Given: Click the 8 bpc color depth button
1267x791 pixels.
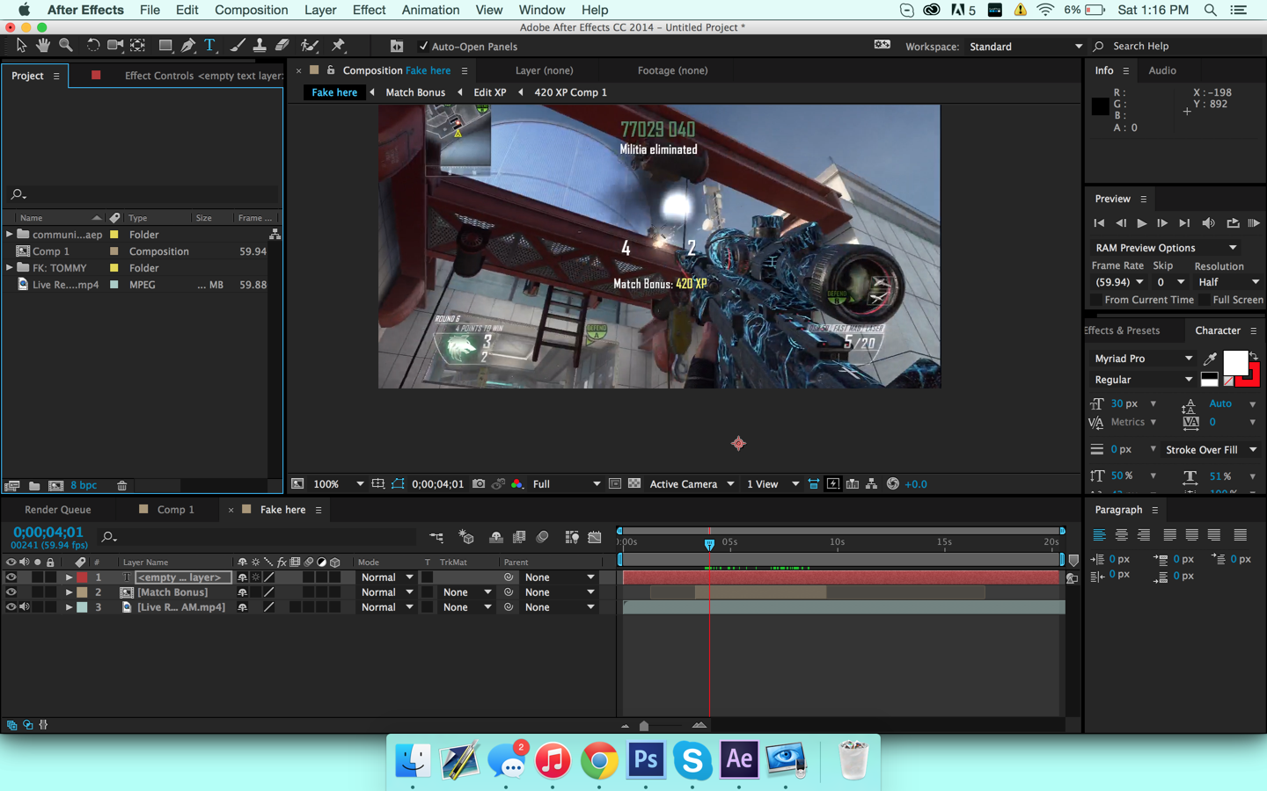Looking at the screenshot, I should click(x=84, y=485).
